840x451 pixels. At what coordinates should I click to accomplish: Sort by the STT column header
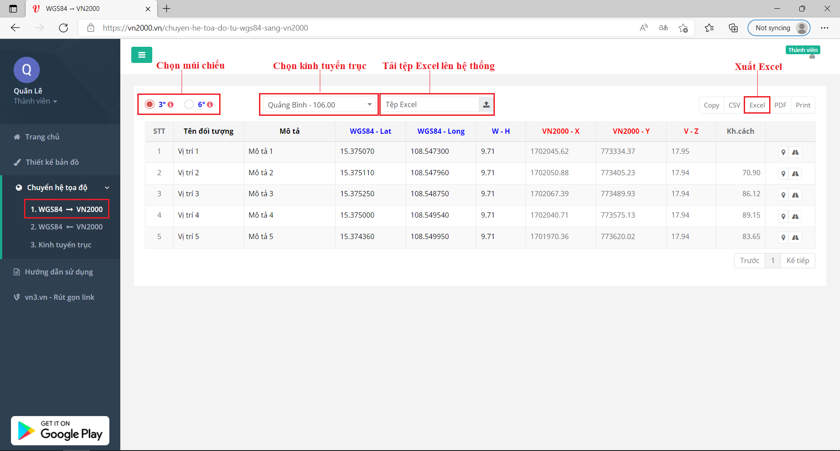[x=159, y=131]
